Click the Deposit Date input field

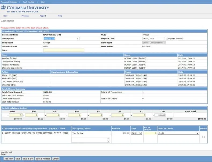[x=153, y=39]
